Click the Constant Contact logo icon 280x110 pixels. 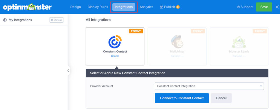pyautogui.click(x=115, y=42)
